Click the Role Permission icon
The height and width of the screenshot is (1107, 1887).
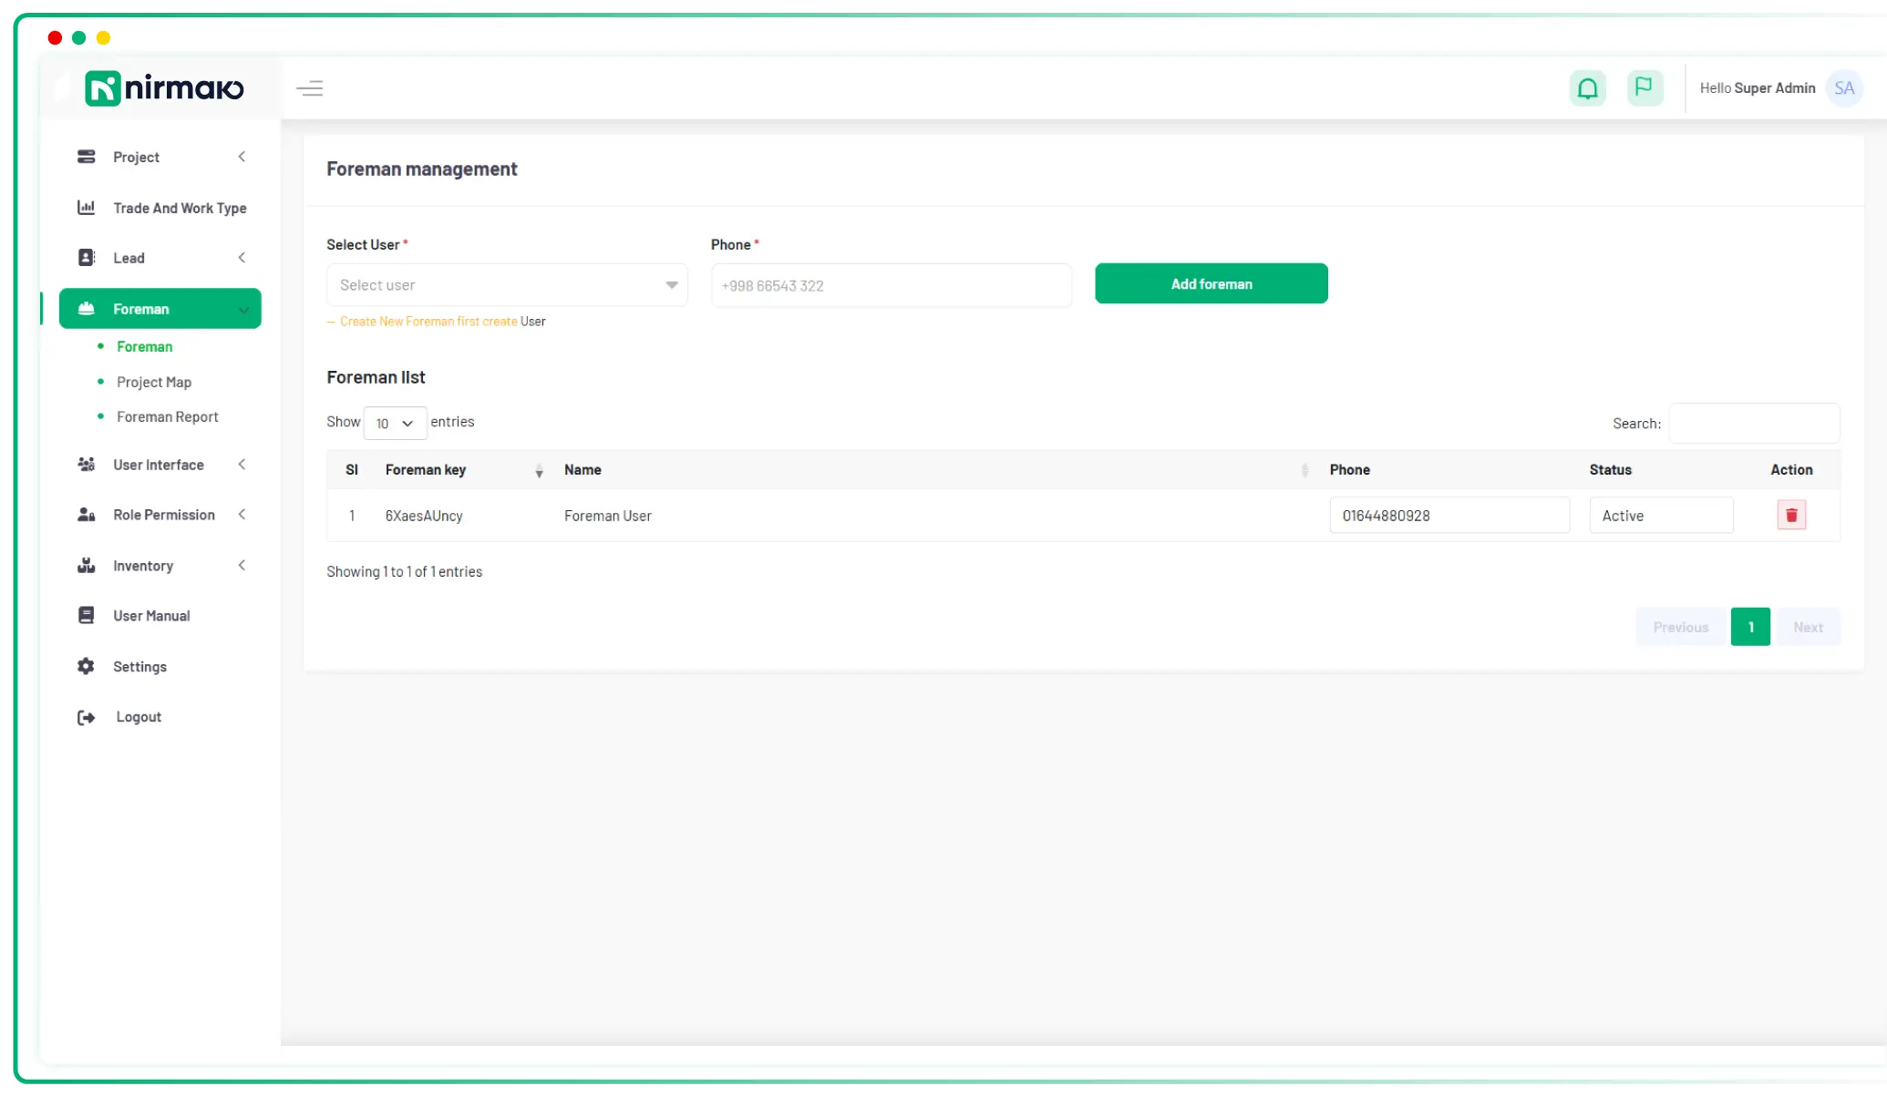(x=86, y=514)
